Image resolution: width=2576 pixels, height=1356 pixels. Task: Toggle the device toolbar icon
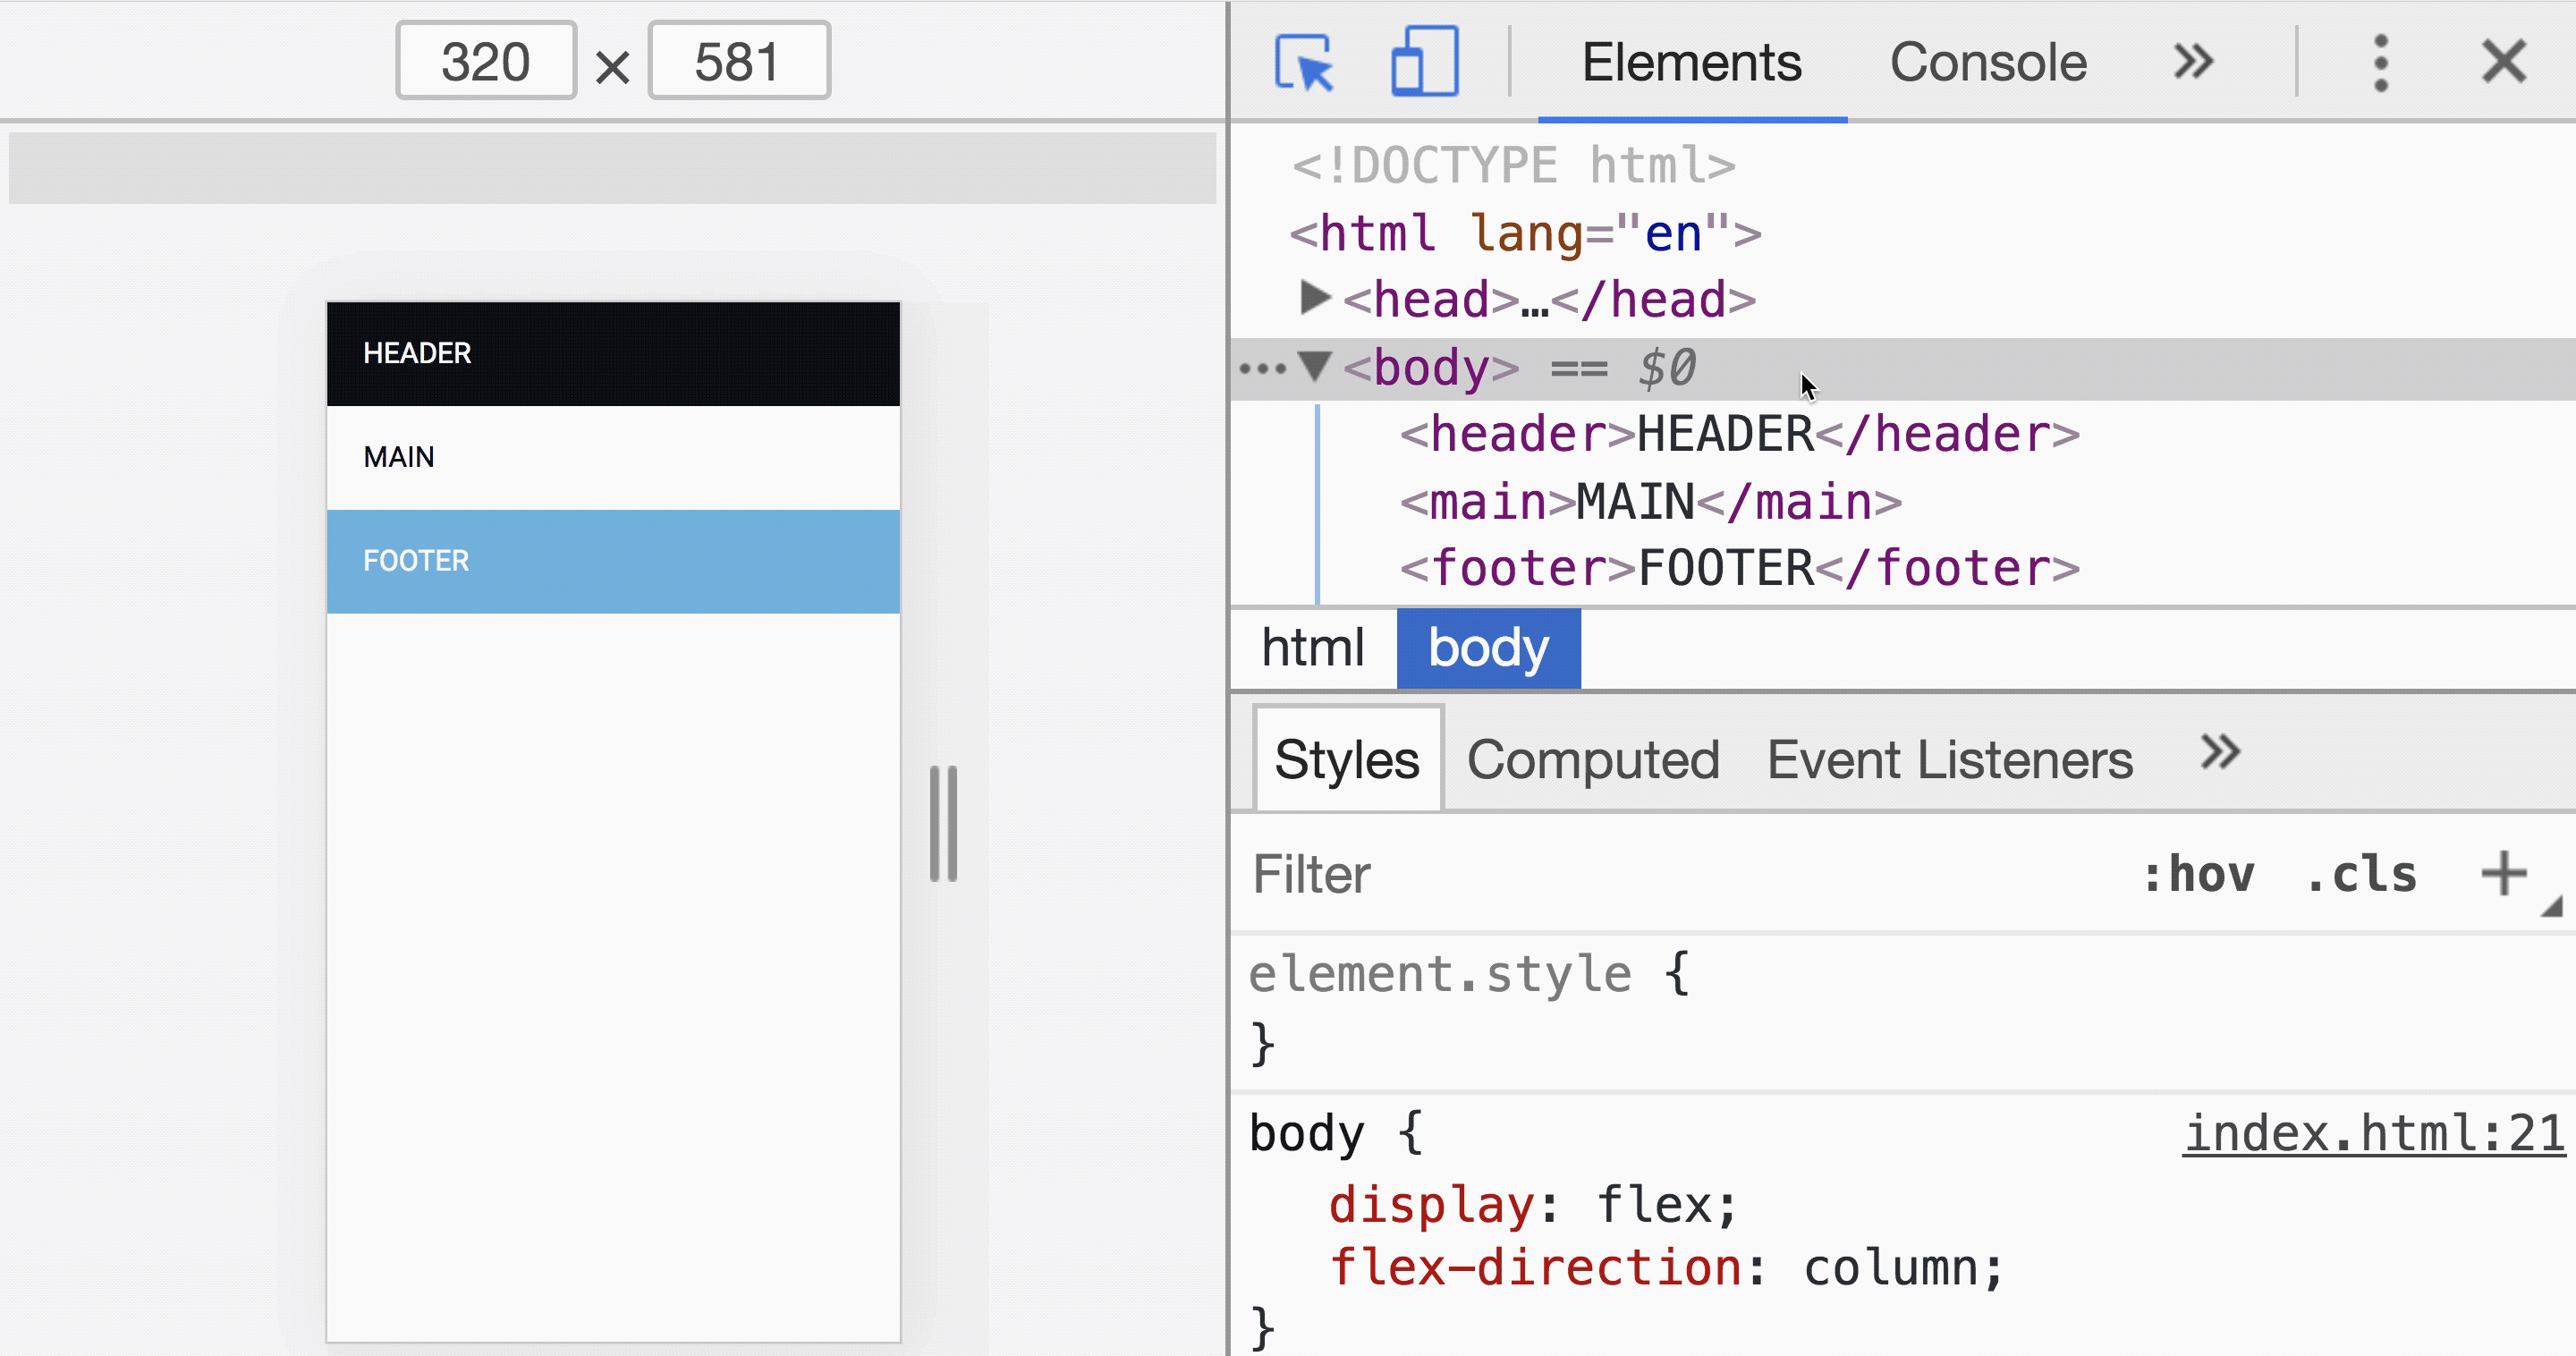click(1424, 63)
